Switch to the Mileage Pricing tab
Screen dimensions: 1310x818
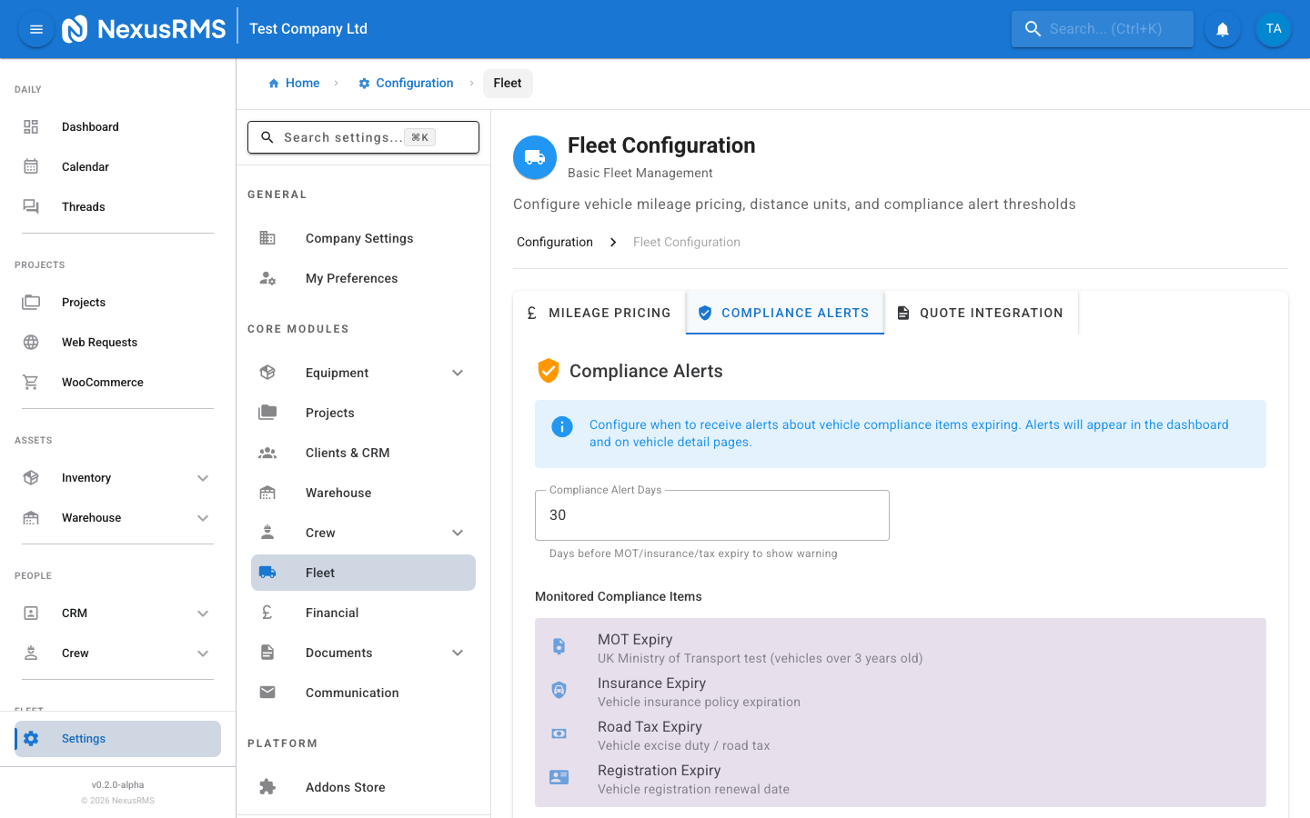click(x=600, y=313)
